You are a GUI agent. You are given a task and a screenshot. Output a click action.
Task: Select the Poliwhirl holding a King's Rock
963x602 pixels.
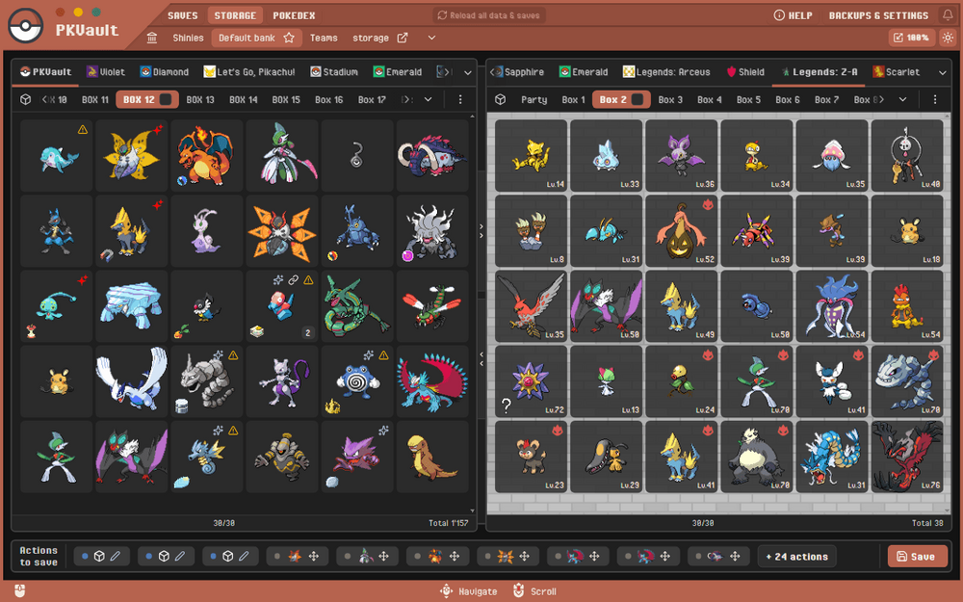pos(357,381)
